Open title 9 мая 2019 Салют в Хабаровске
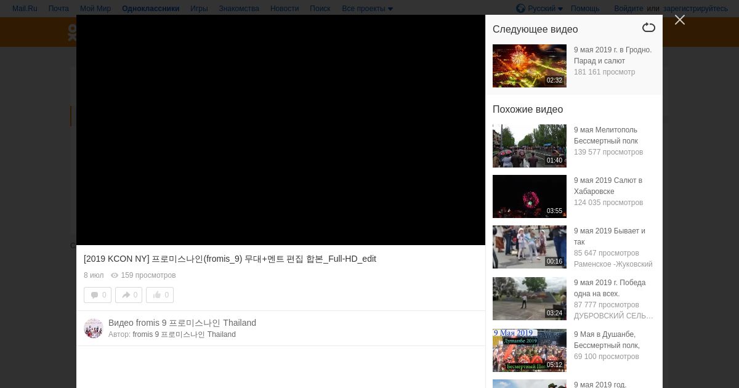Viewport: 739px width, 388px height. coord(608,186)
